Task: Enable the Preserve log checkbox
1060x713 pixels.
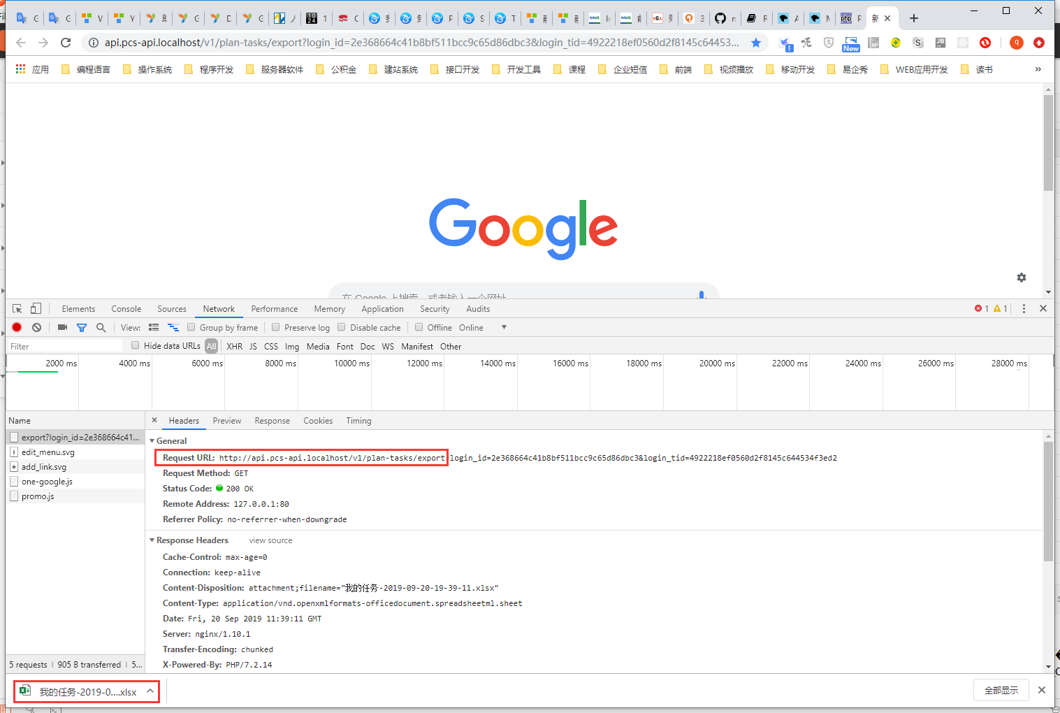Action: click(x=276, y=327)
